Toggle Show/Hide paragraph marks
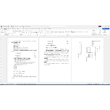 click(x=44, y=31)
